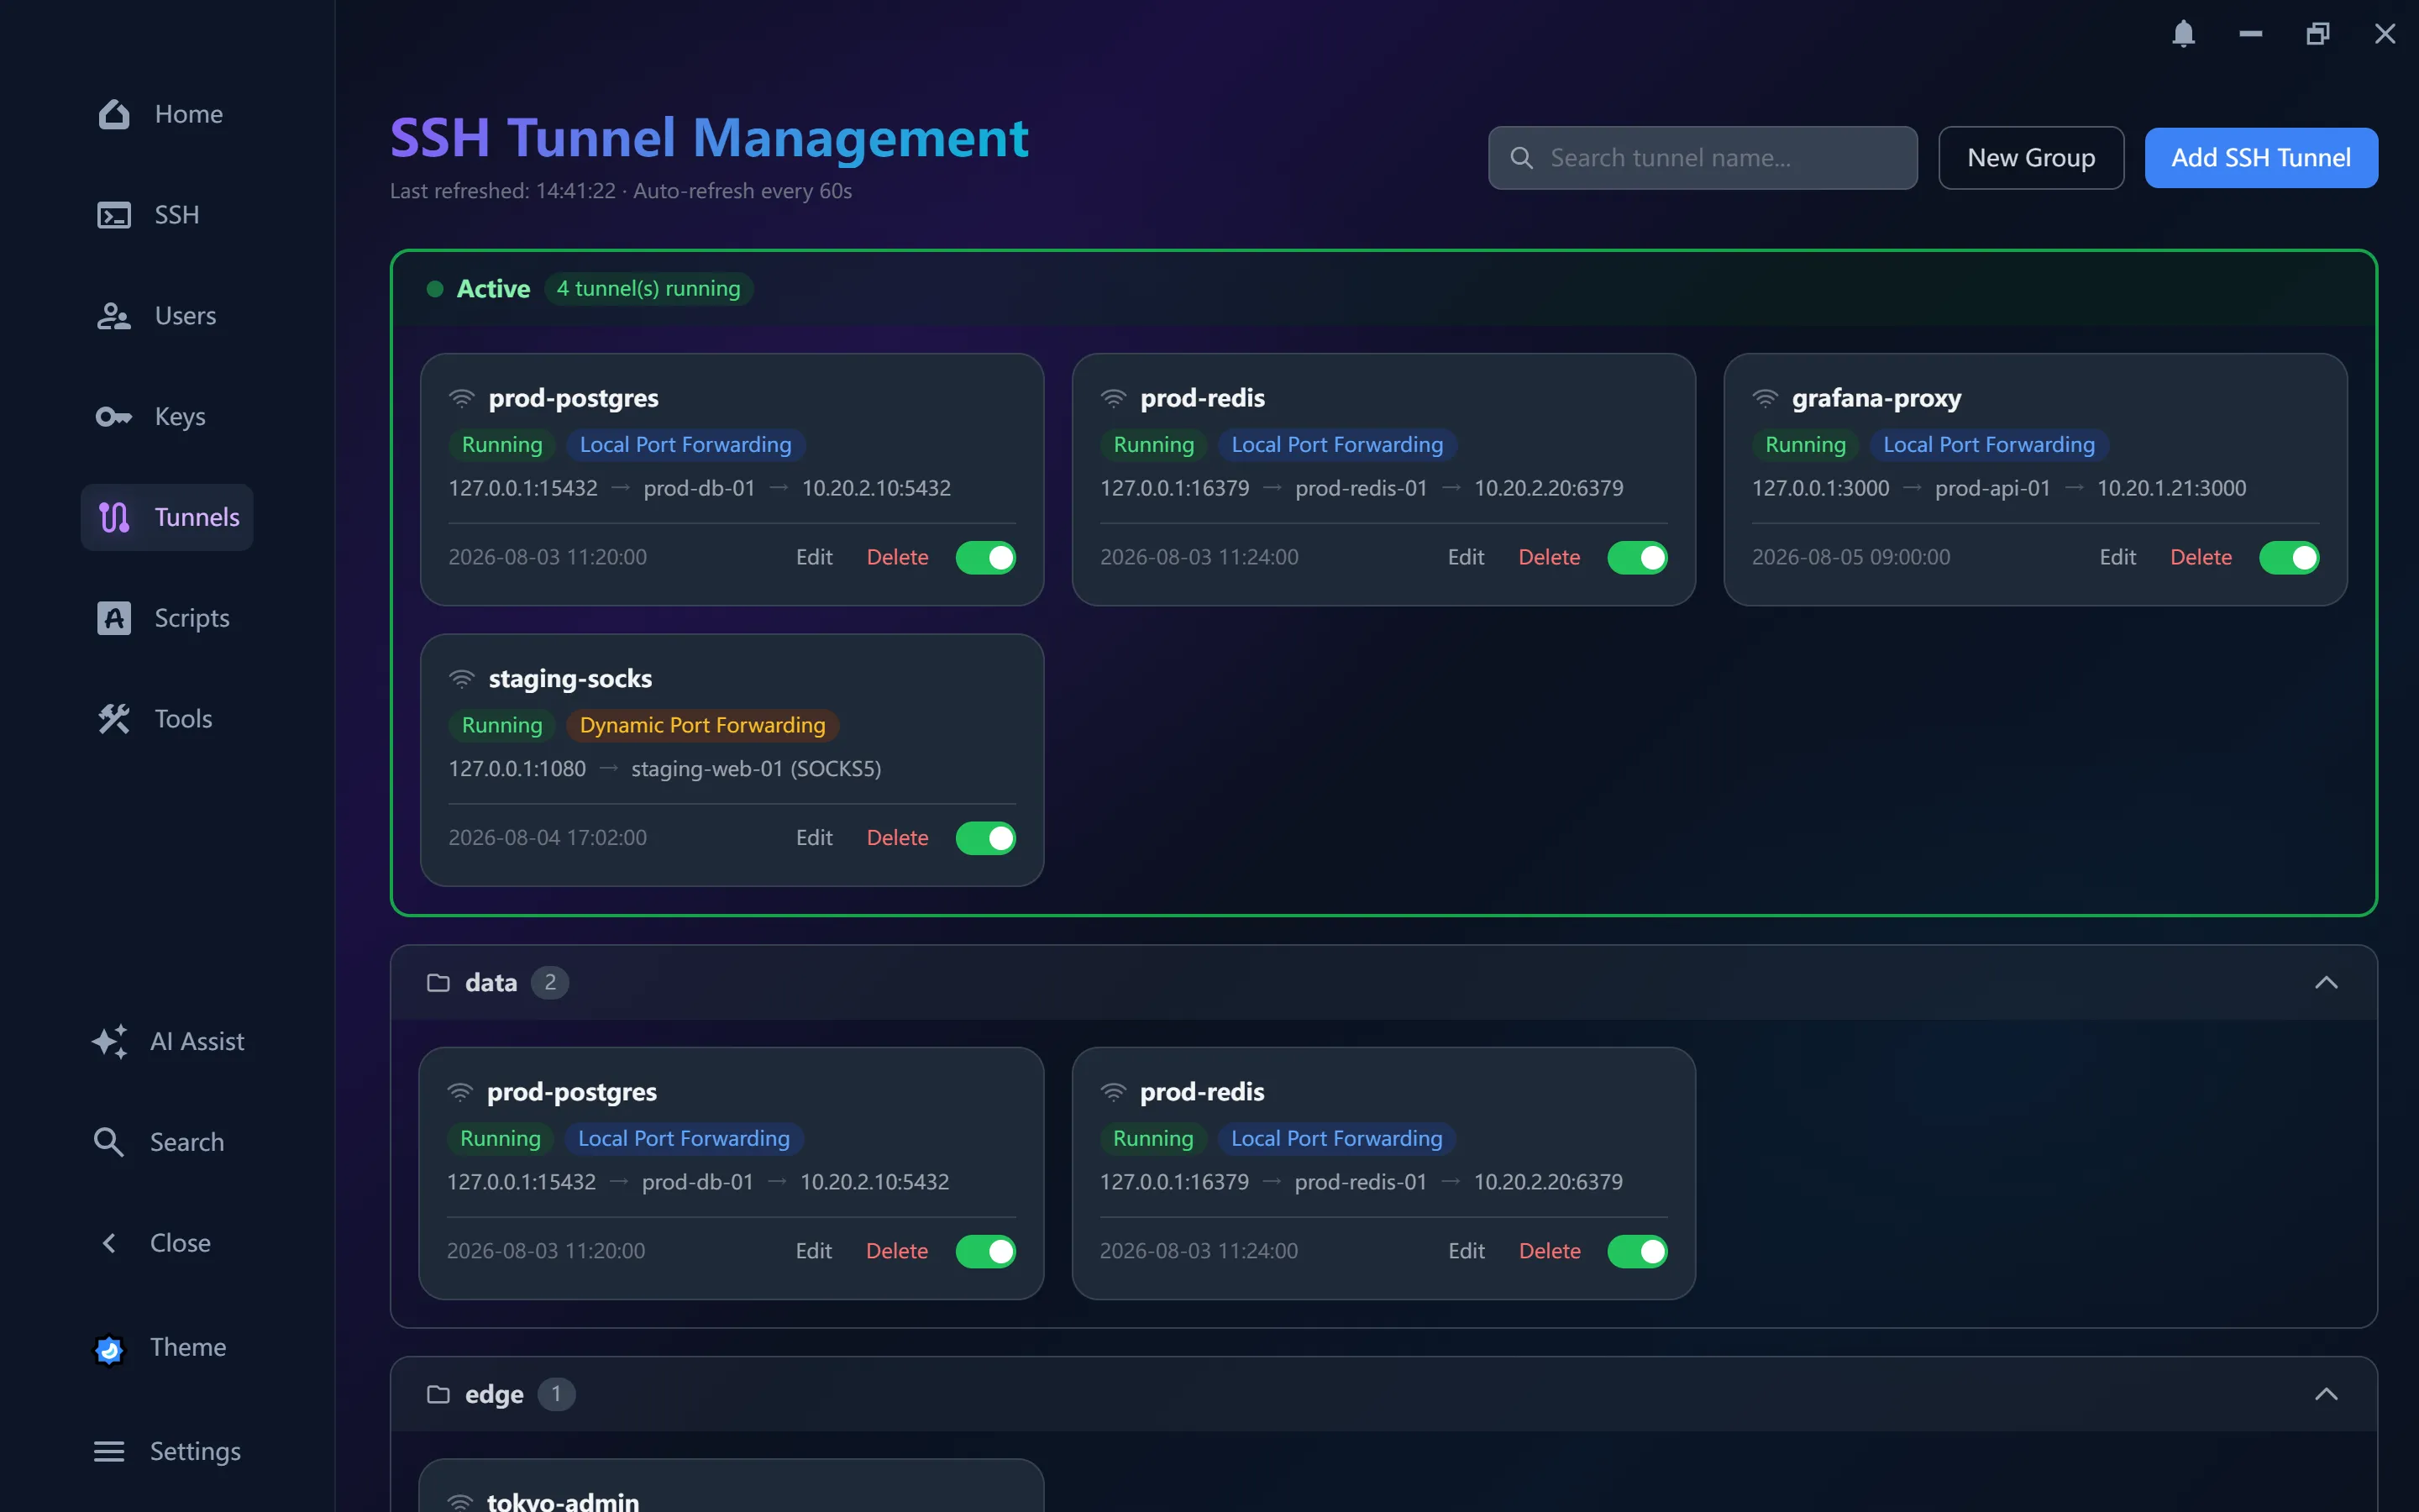This screenshot has width=2419, height=1512.
Task: Click the notification bell icon
Action: click(x=2183, y=34)
